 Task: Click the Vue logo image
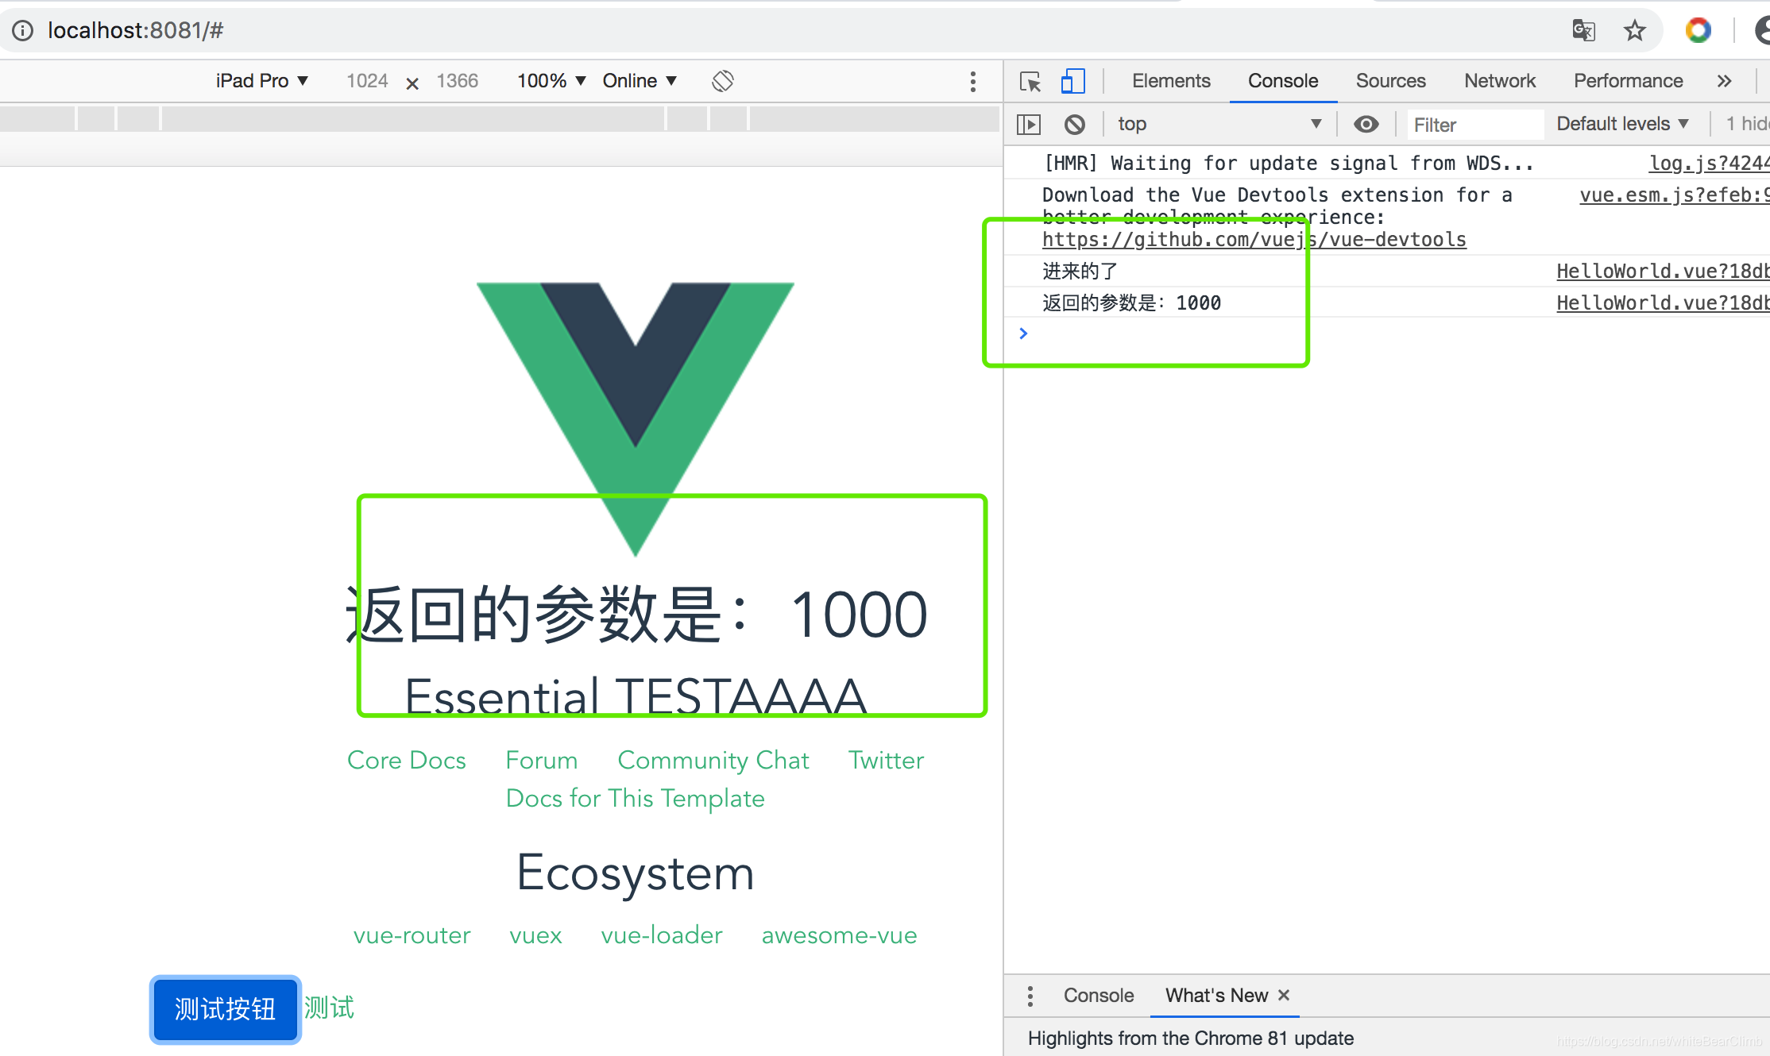[636, 419]
